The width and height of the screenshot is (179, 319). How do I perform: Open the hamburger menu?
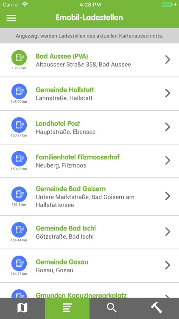pos(11,18)
